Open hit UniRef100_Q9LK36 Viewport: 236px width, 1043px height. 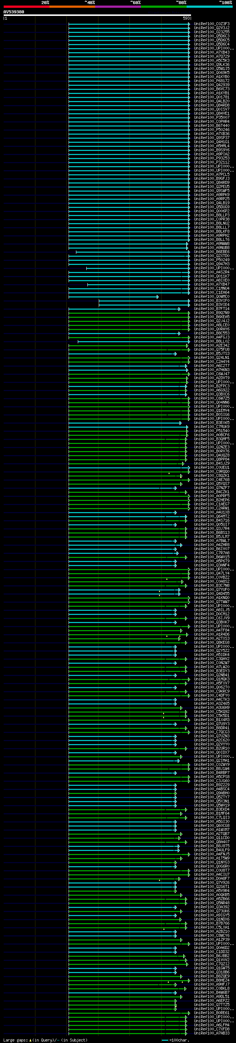click(x=212, y=64)
